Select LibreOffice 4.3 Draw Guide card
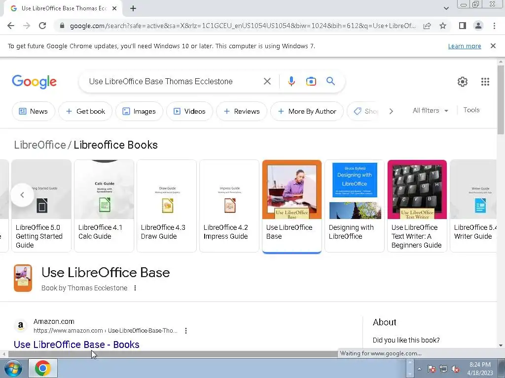The width and height of the screenshot is (505, 378). (167, 206)
